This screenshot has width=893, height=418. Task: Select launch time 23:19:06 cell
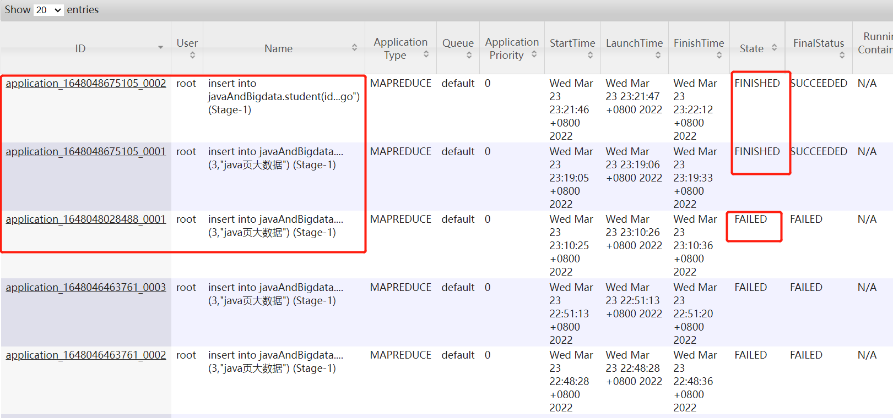(x=634, y=164)
